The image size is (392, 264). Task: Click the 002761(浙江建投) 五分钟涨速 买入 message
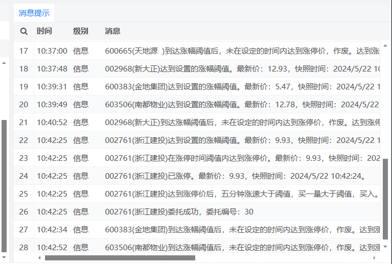[x=242, y=194]
